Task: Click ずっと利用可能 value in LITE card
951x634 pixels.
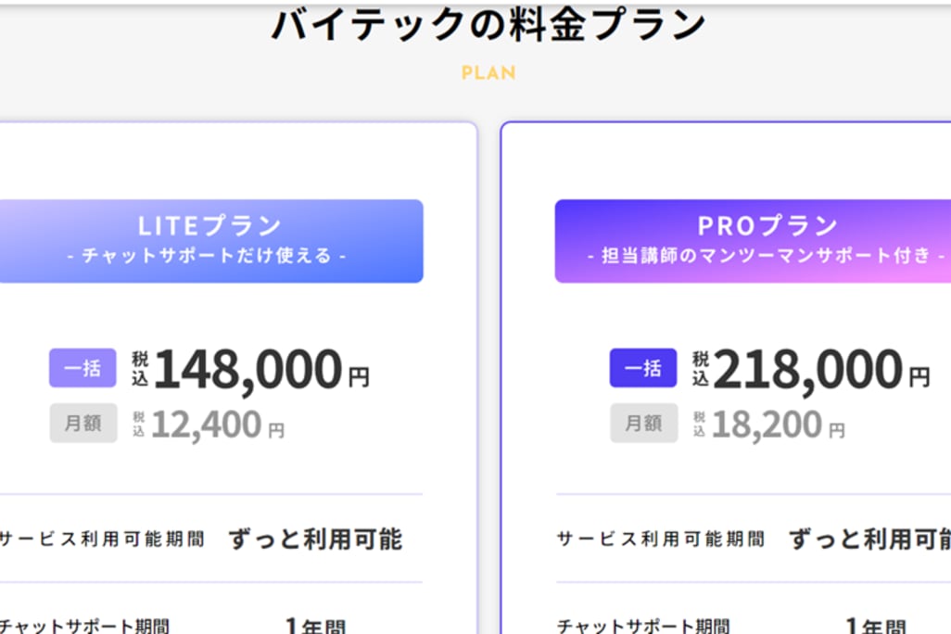Action: (315, 539)
